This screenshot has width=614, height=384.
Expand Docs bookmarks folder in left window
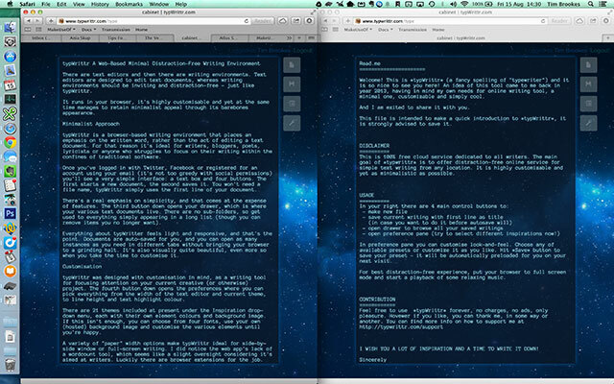click(x=89, y=30)
